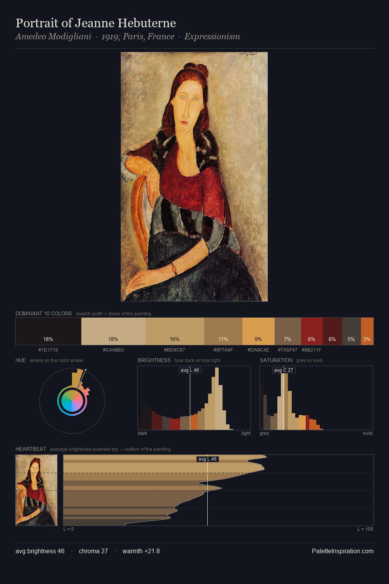The width and height of the screenshot is (389, 584).
Task: Select the dark maroon 6% swatch
Action: click(332, 331)
